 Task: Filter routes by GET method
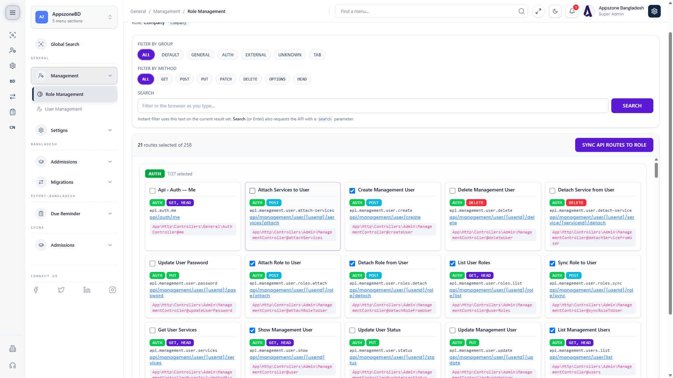pyautogui.click(x=164, y=79)
